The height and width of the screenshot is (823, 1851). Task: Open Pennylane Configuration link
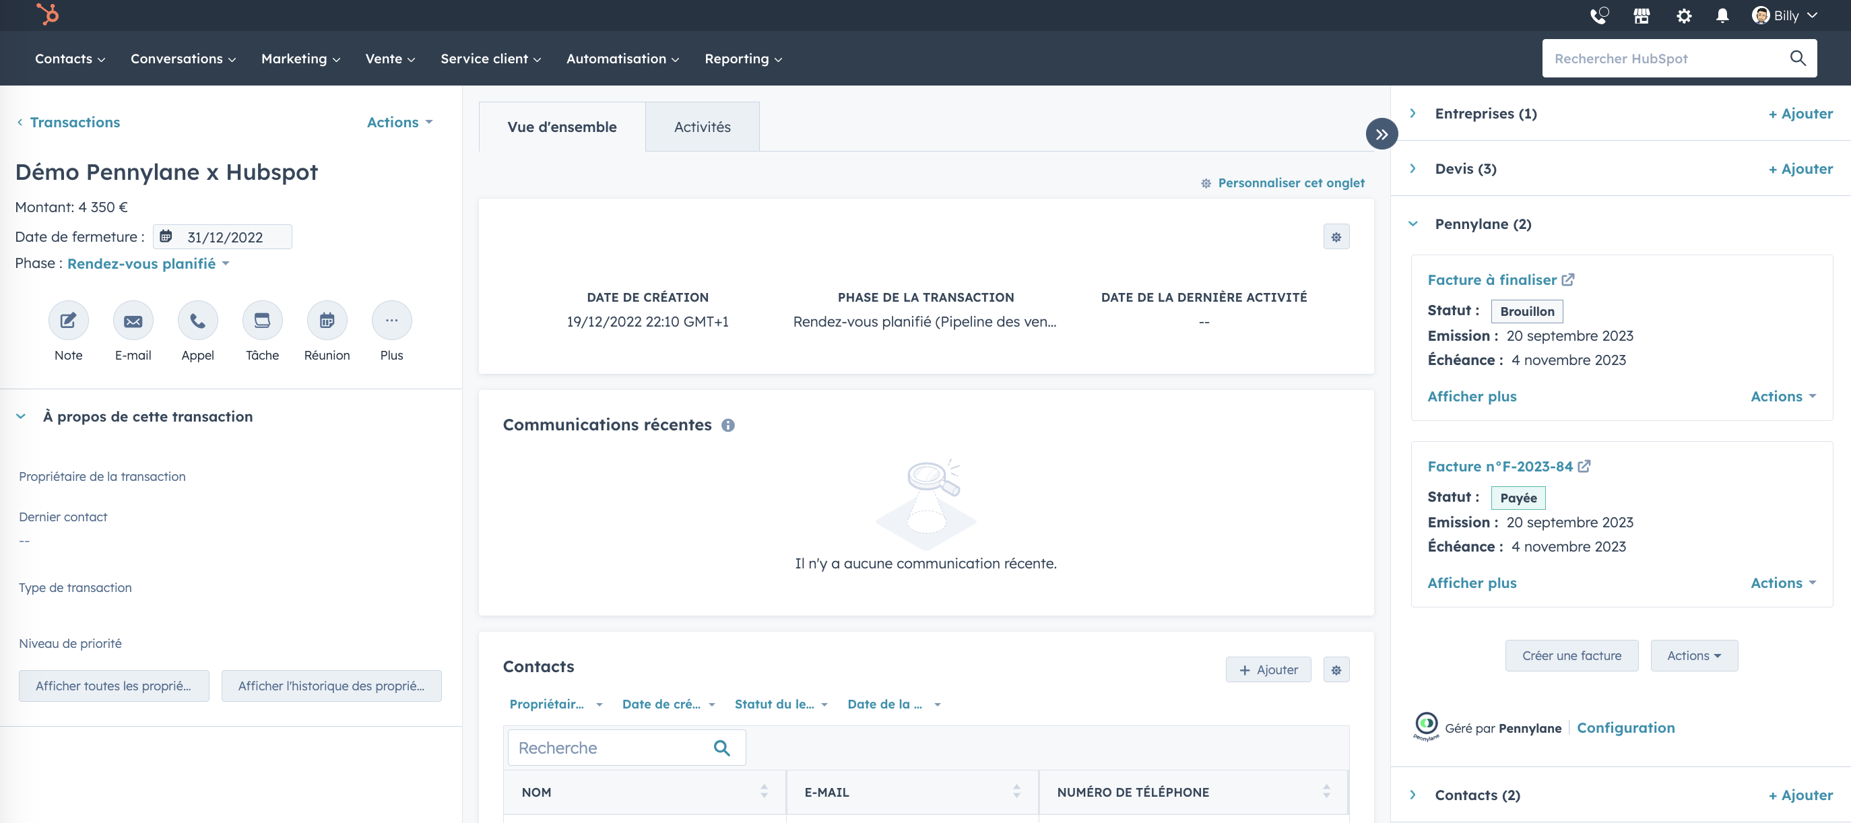pyautogui.click(x=1625, y=727)
